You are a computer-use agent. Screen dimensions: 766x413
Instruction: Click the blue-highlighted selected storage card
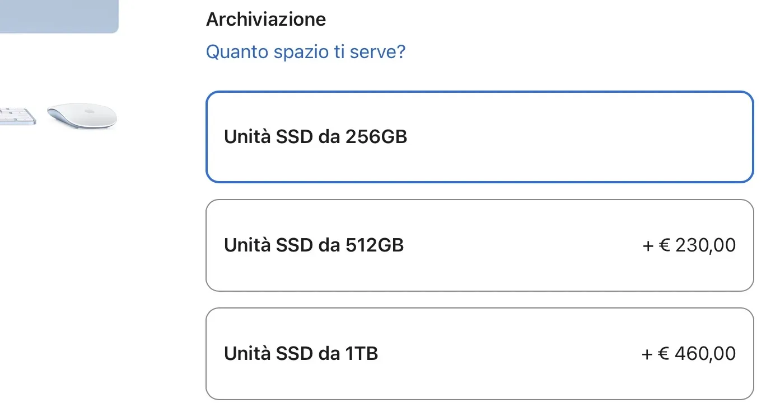click(x=479, y=136)
